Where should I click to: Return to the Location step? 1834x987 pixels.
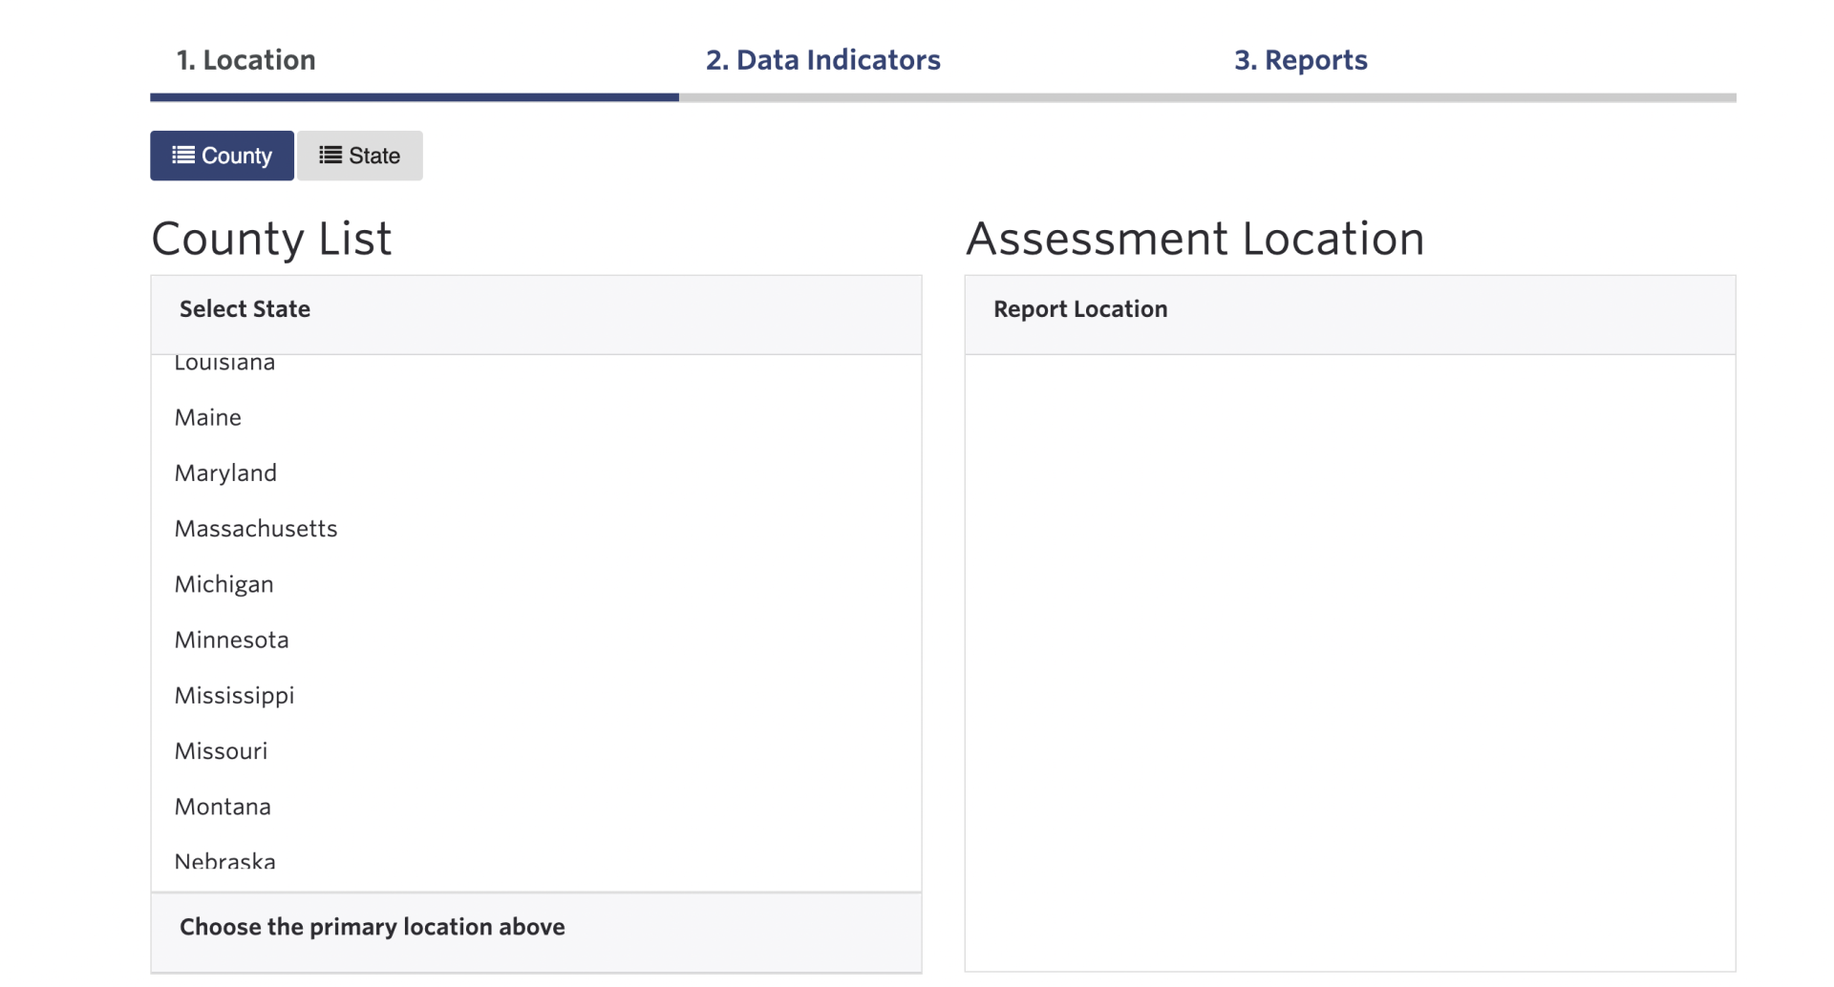(x=245, y=60)
